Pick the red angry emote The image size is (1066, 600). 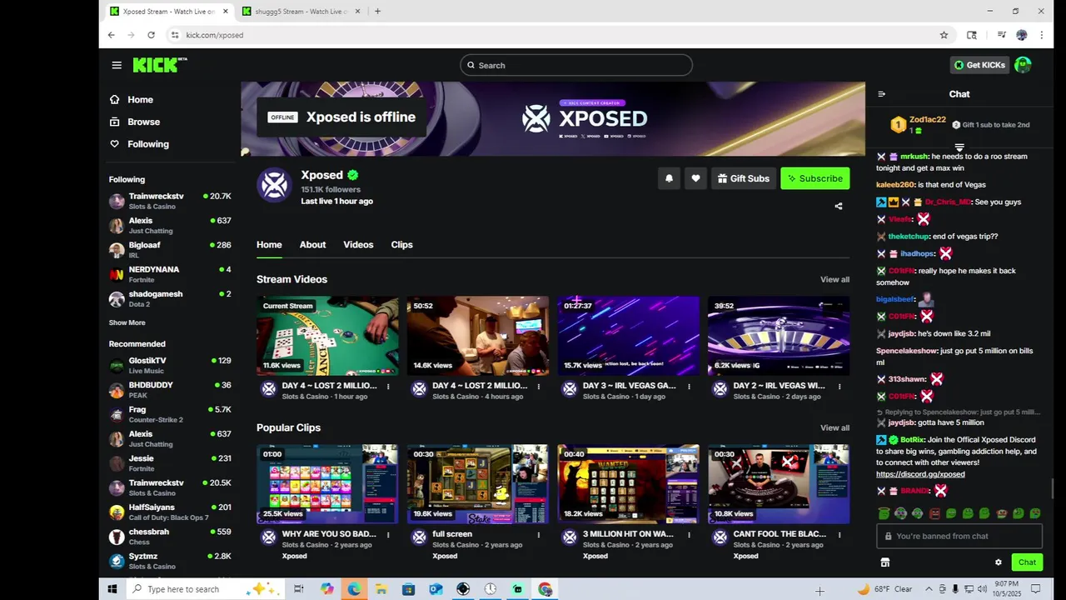click(934, 513)
